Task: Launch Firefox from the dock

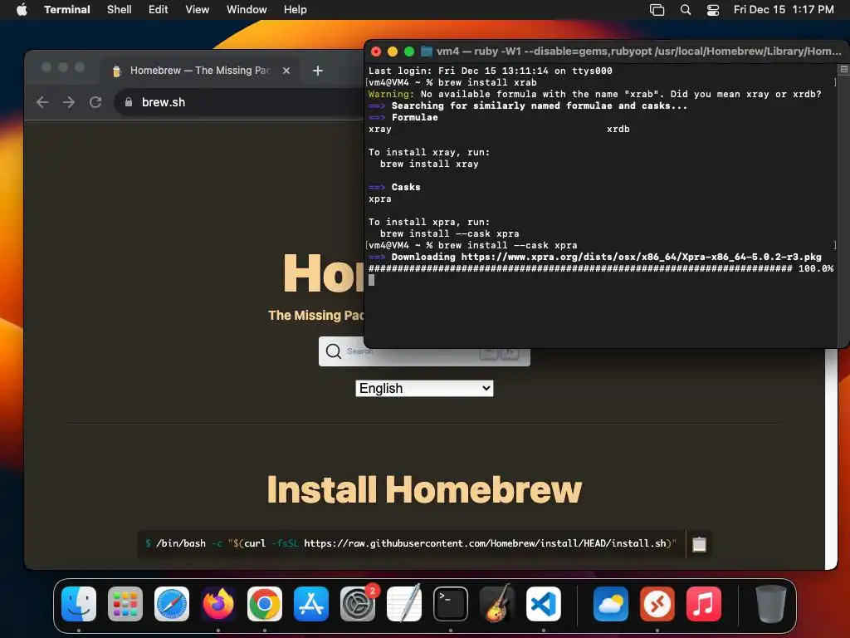Action: pos(218,603)
